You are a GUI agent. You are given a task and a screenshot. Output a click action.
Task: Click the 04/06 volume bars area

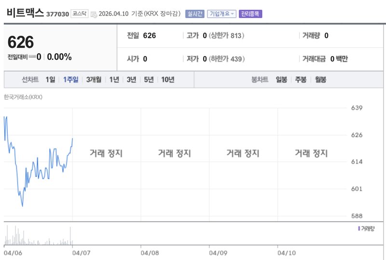click(x=38, y=235)
